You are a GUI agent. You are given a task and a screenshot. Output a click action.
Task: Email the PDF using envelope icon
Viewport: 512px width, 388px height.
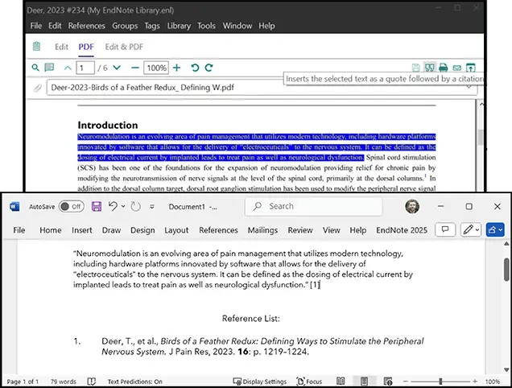click(x=456, y=68)
